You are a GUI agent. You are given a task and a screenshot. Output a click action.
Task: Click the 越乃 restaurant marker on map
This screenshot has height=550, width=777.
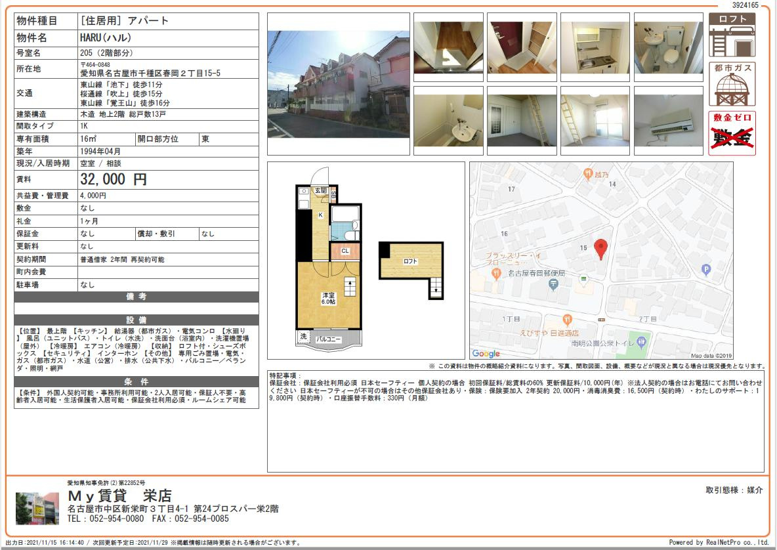coord(588,173)
